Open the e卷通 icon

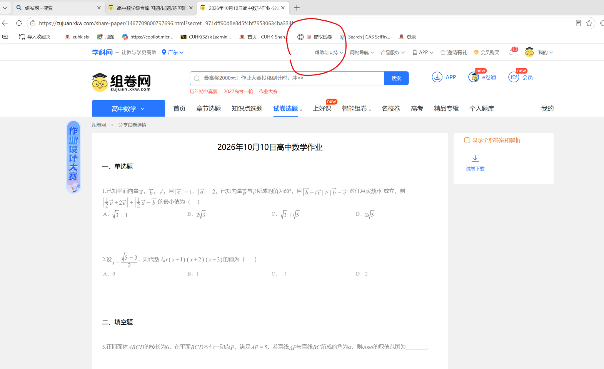[474, 77]
